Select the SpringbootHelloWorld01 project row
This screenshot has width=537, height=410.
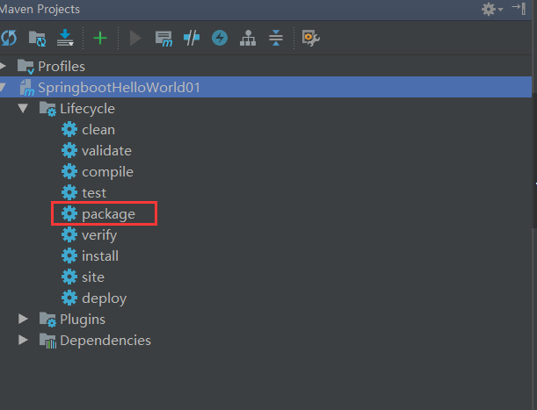pyautogui.click(x=265, y=87)
